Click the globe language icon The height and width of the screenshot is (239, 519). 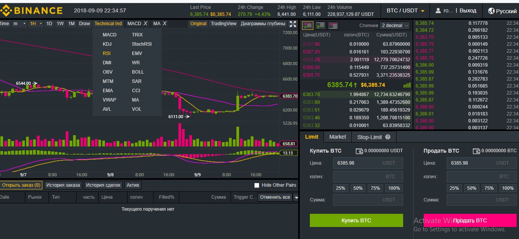tap(491, 11)
